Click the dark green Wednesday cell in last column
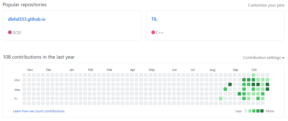This screenshot has height=121, width=288. pyautogui.click(x=267, y=89)
